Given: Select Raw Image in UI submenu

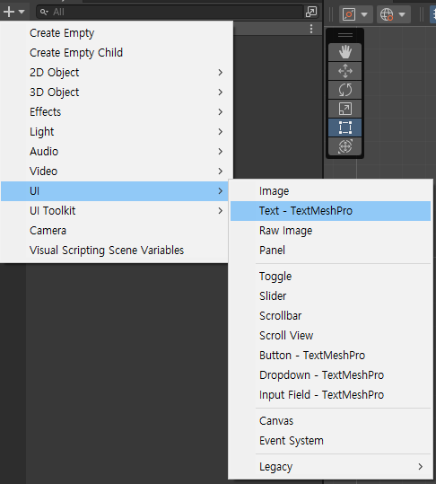Looking at the screenshot, I should (330, 231).
